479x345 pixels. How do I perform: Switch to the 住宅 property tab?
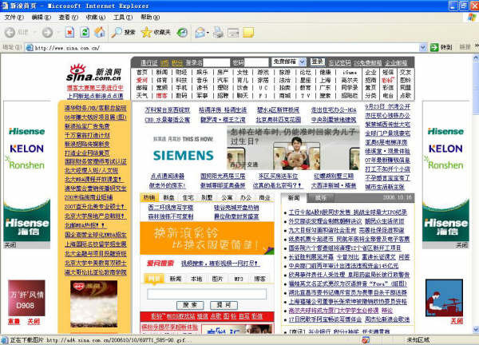coord(188,198)
